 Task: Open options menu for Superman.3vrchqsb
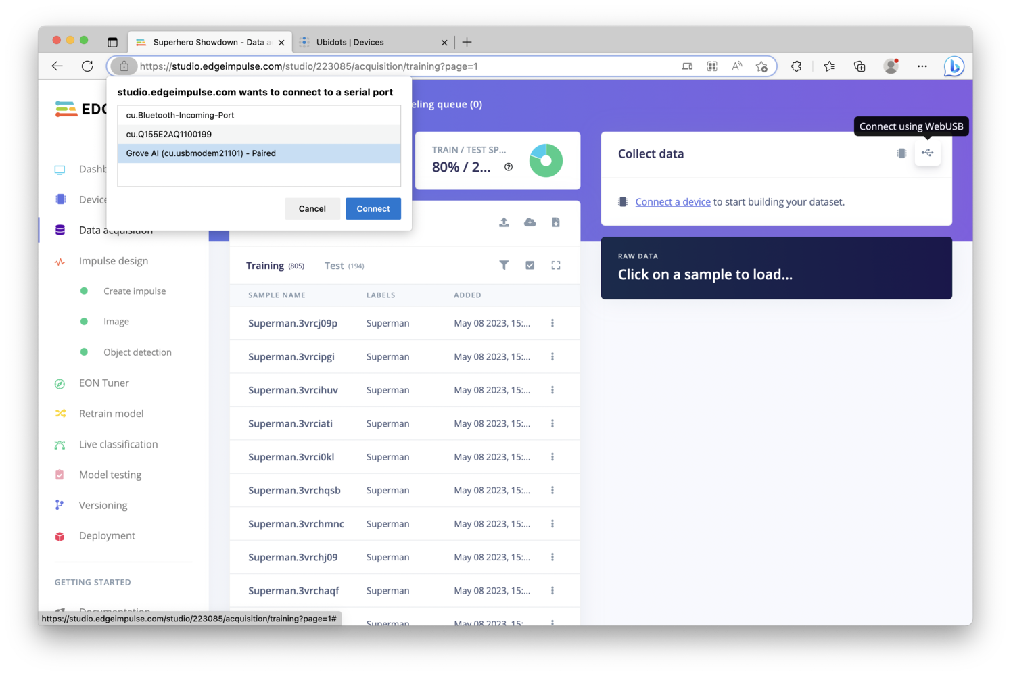(552, 490)
